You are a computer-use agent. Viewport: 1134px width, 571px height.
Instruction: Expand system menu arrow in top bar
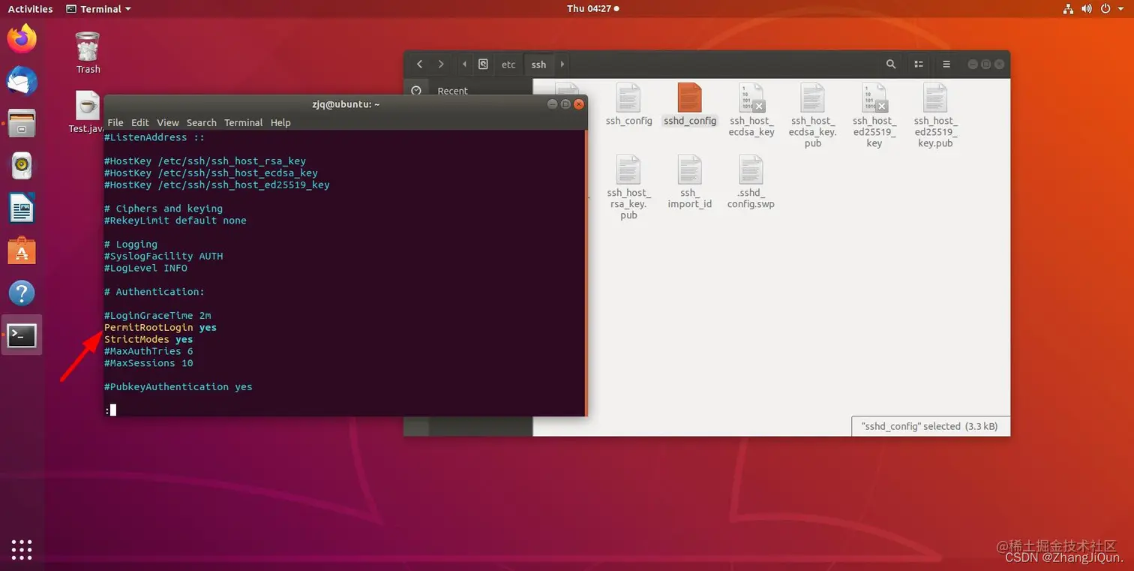coord(1120,9)
